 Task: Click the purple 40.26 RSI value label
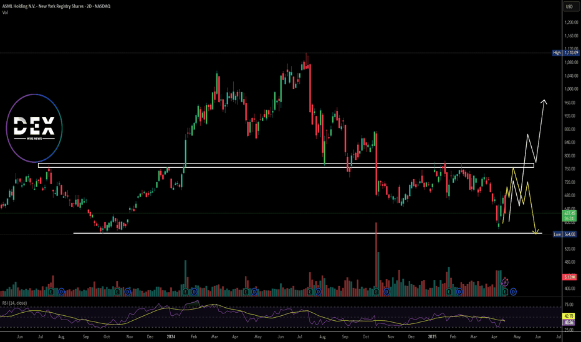pyautogui.click(x=569, y=322)
